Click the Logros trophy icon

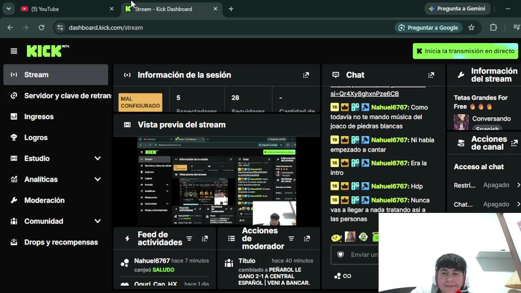click(14, 138)
